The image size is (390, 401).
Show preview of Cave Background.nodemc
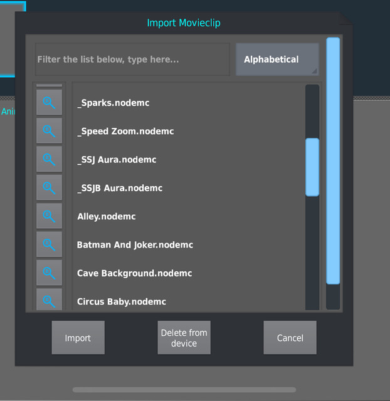click(x=49, y=273)
